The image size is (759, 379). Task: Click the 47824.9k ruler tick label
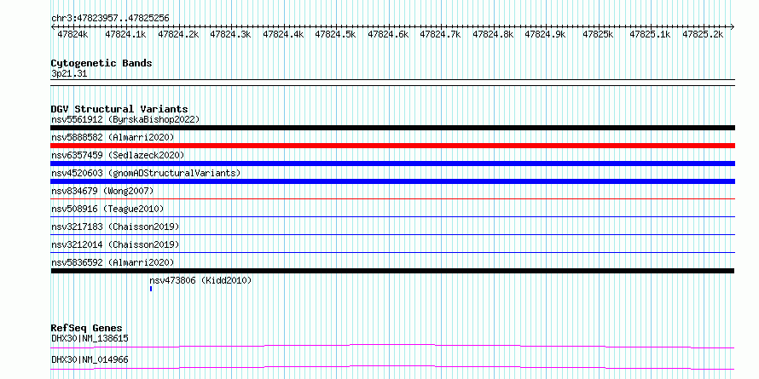[x=545, y=34]
